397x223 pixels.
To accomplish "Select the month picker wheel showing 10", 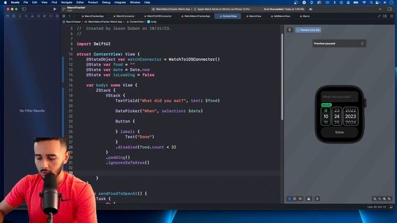I will 326,116.
